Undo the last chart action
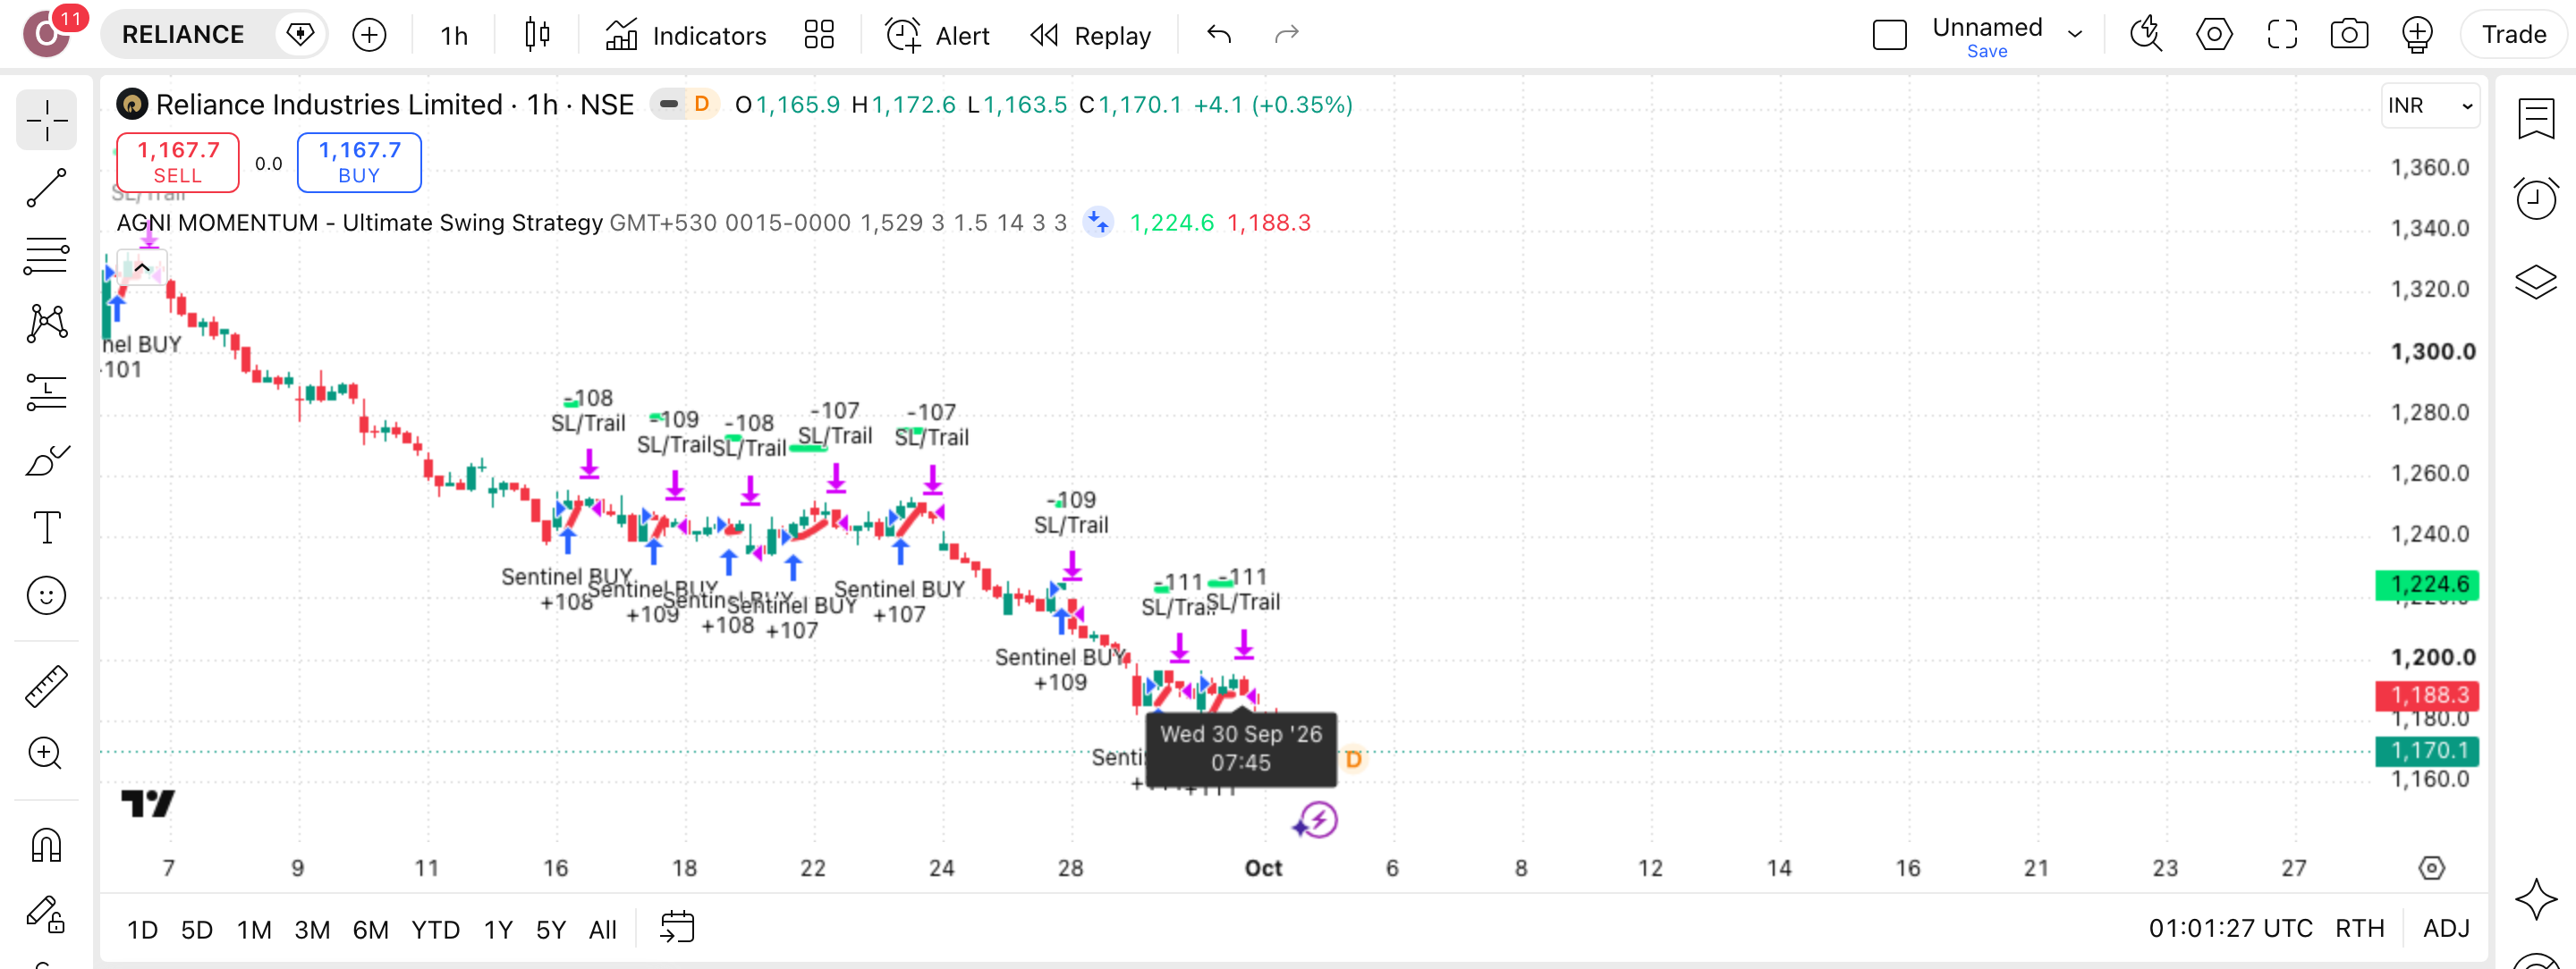 point(1219,35)
